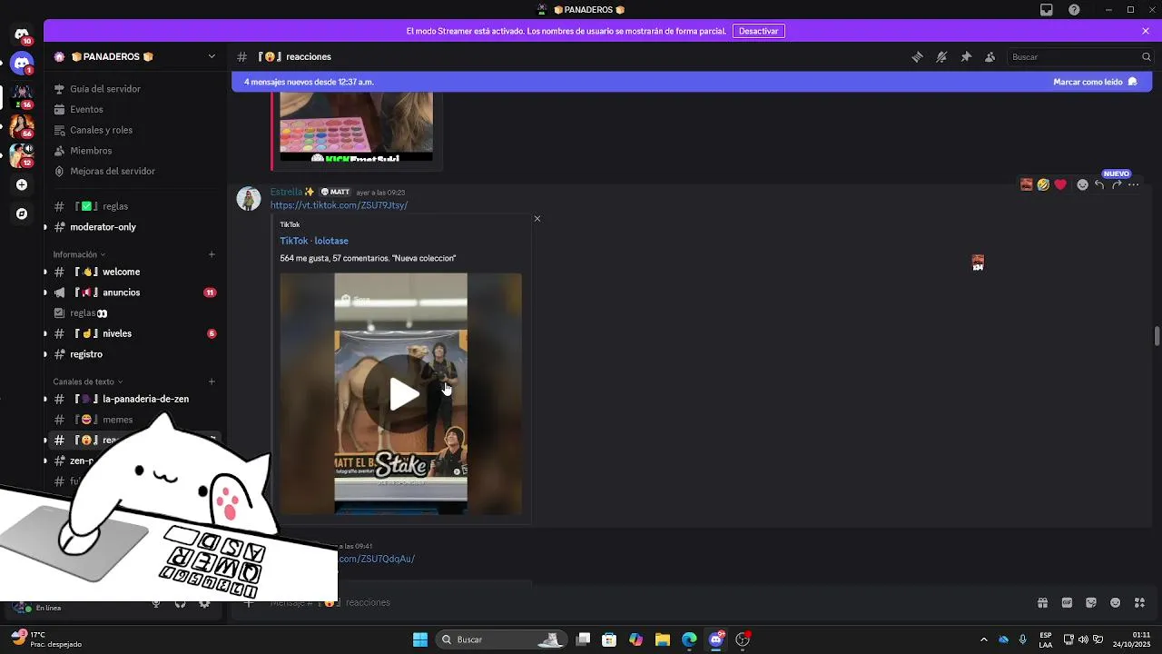Click Desactivar to disable Streamer mode
1162x654 pixels.
click(x=758, y=31)
